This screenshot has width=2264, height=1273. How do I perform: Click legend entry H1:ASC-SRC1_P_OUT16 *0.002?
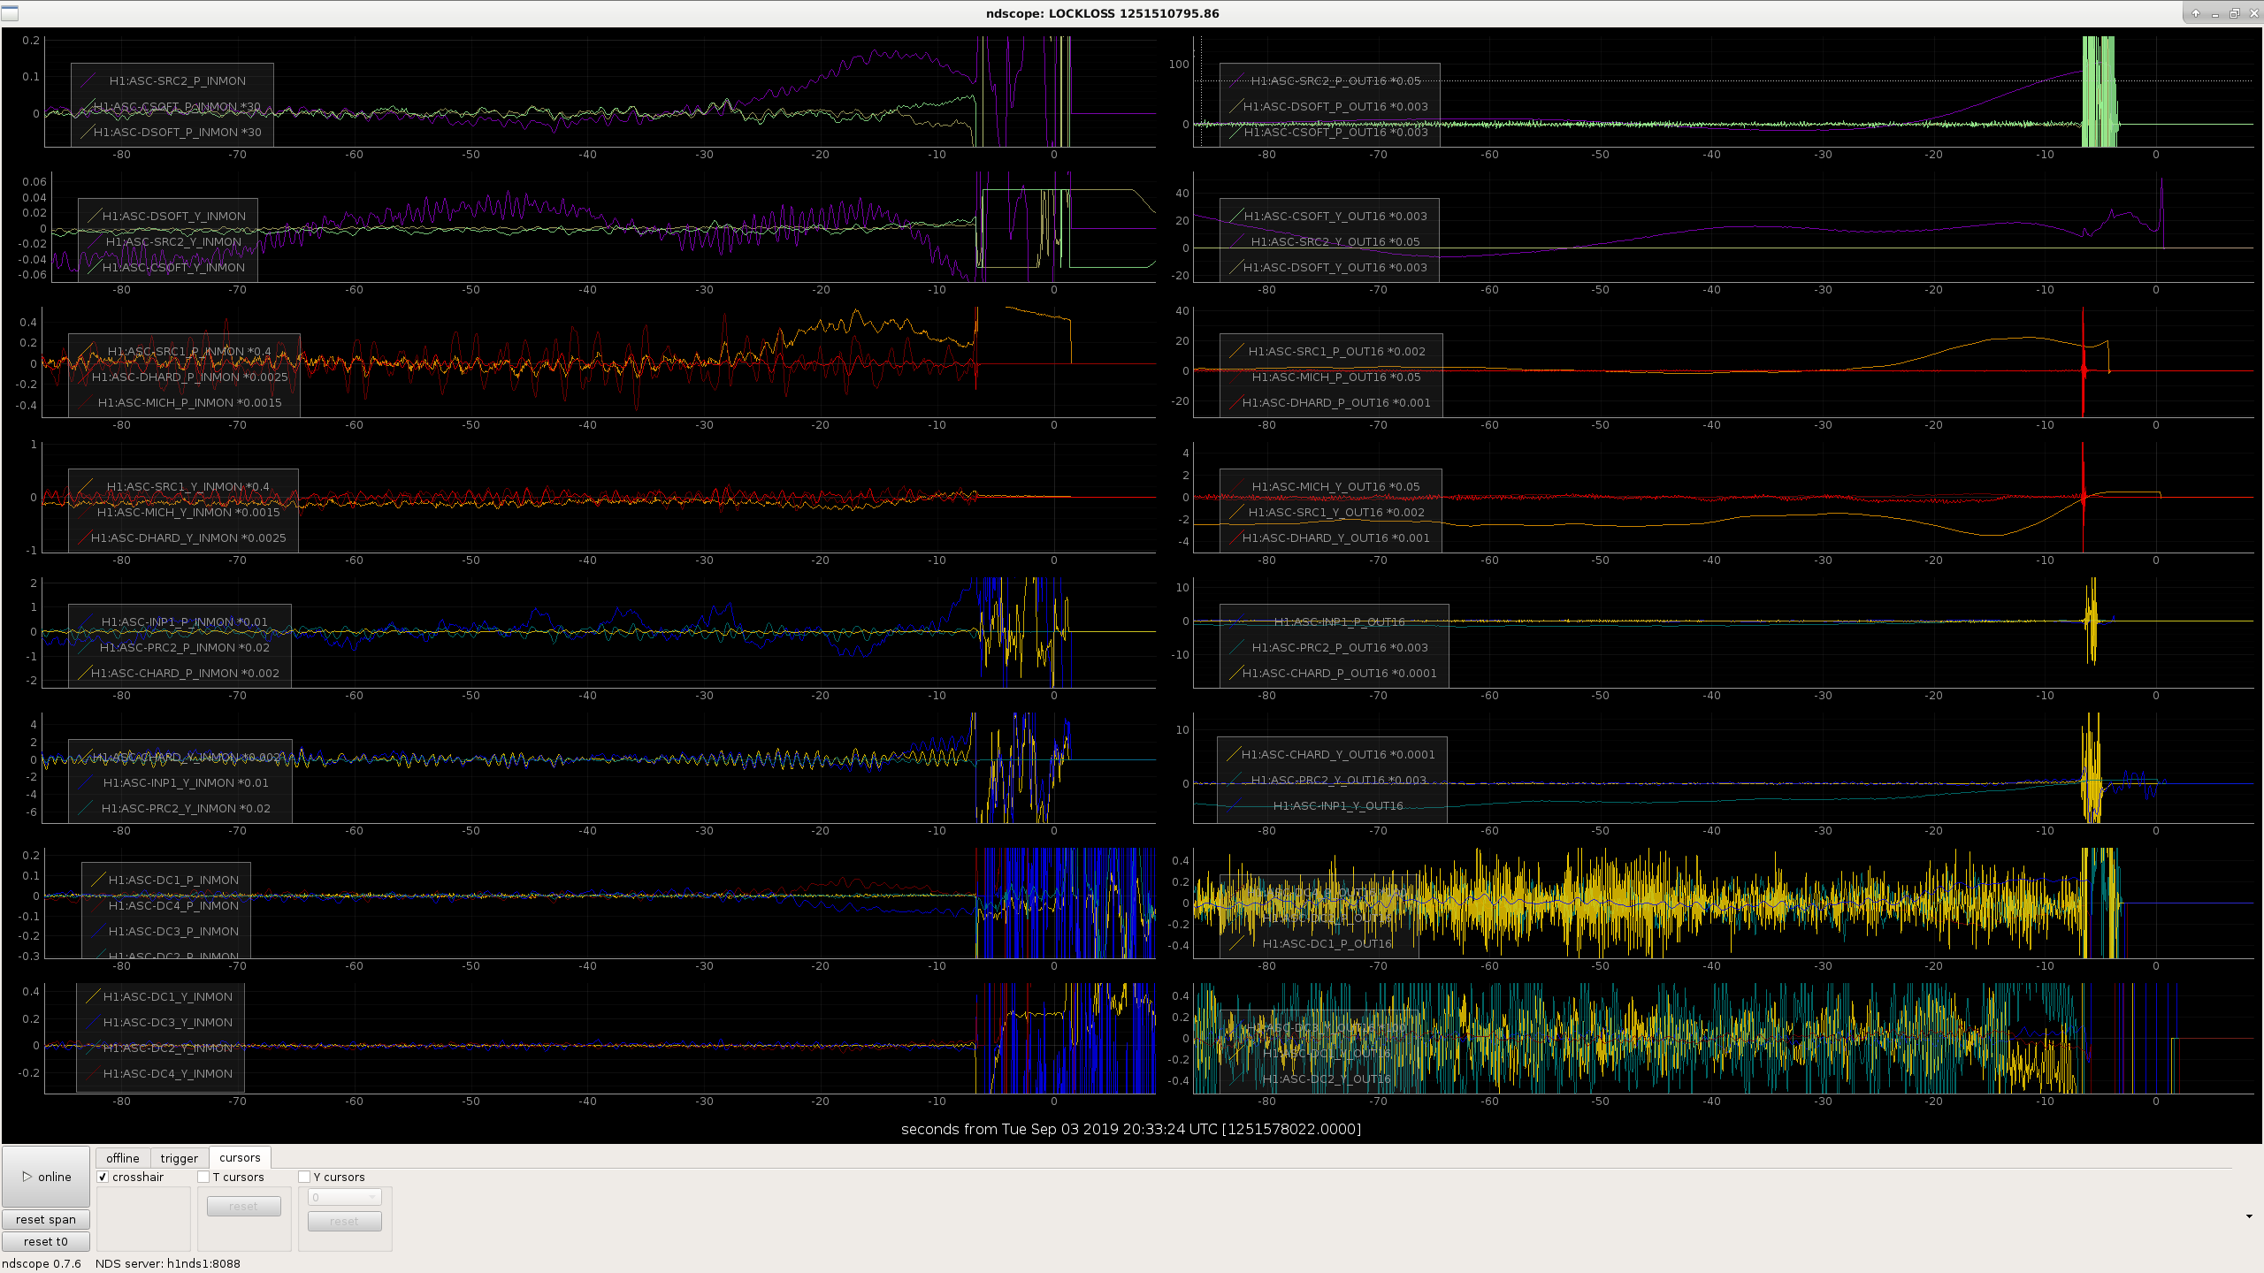tap(1337, 351)
